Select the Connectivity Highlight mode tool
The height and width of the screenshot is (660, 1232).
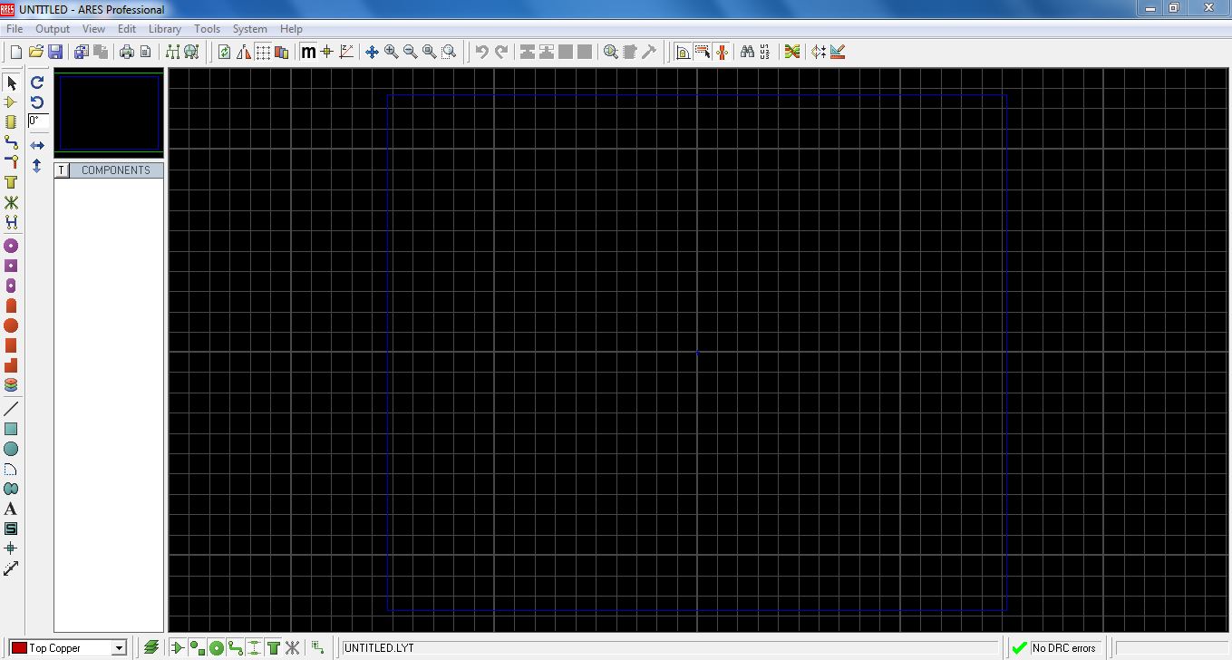[x=11, y=222]
